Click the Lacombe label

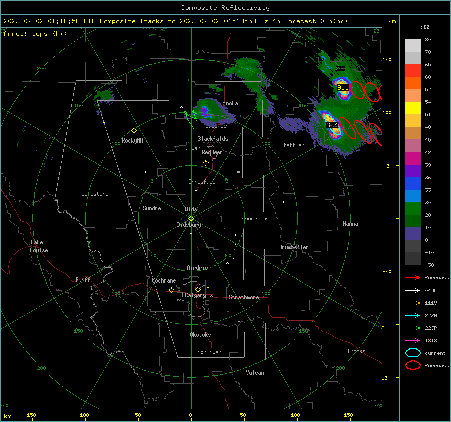(216, 126)
